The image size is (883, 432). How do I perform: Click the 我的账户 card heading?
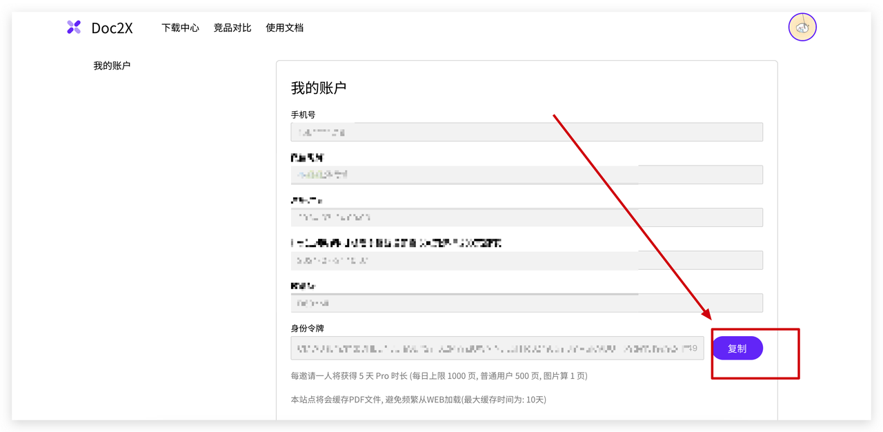pyautogui.click(x=318, y=88)
